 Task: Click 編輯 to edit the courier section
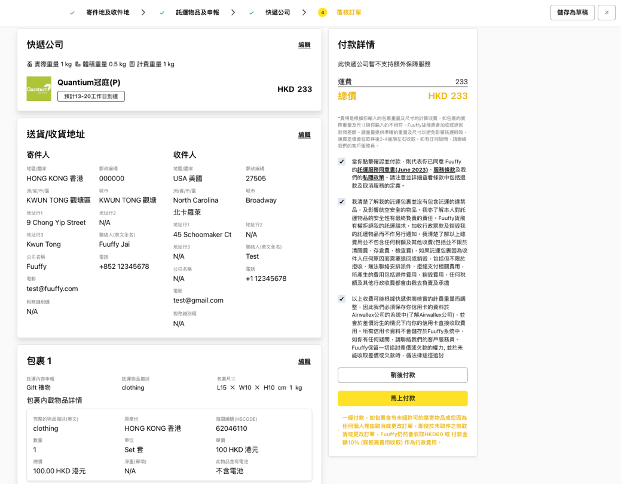[x=304, y=45]
